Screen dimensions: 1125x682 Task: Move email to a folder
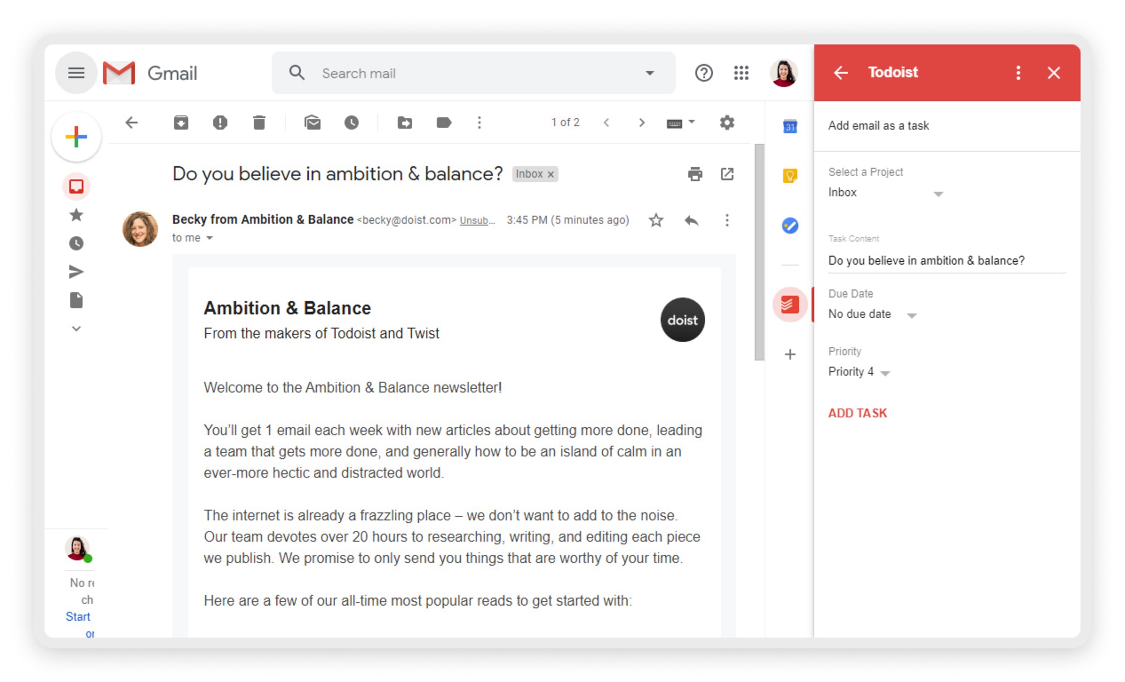(405, 122)
